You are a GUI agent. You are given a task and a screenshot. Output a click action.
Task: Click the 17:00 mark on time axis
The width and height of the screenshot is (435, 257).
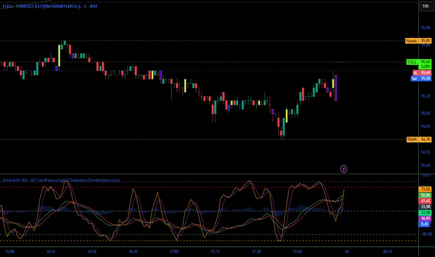174,251
